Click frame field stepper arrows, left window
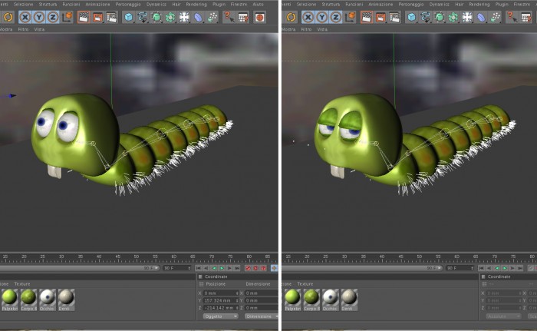This screenshot has width=537, height=331. (189, 268)
